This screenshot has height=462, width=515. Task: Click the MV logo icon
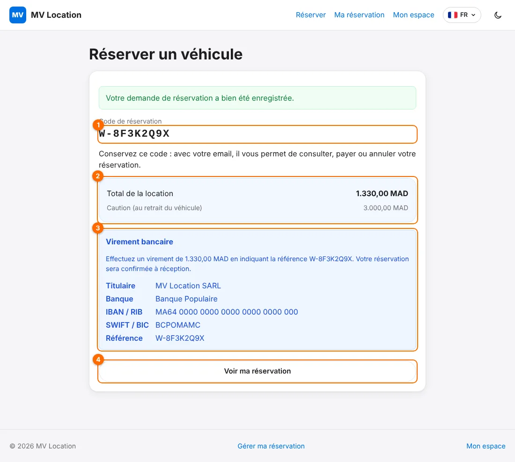pos(18,15)
